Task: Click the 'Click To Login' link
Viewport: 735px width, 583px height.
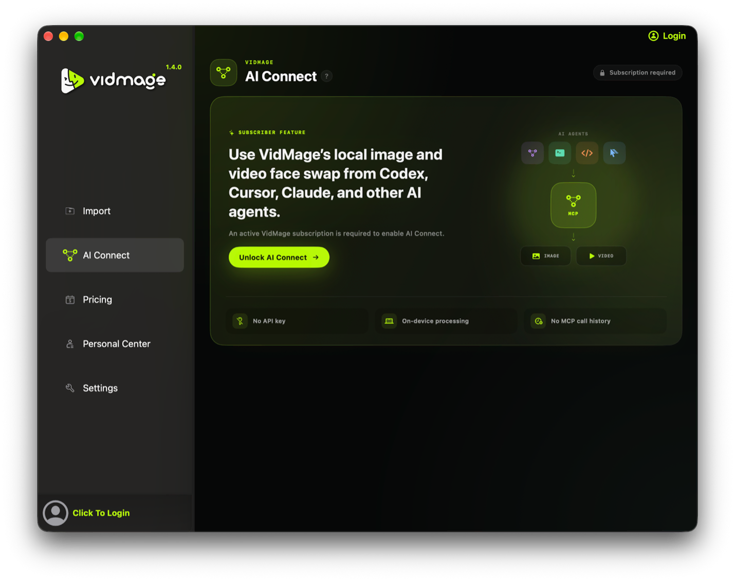Action: click(101, 513)
